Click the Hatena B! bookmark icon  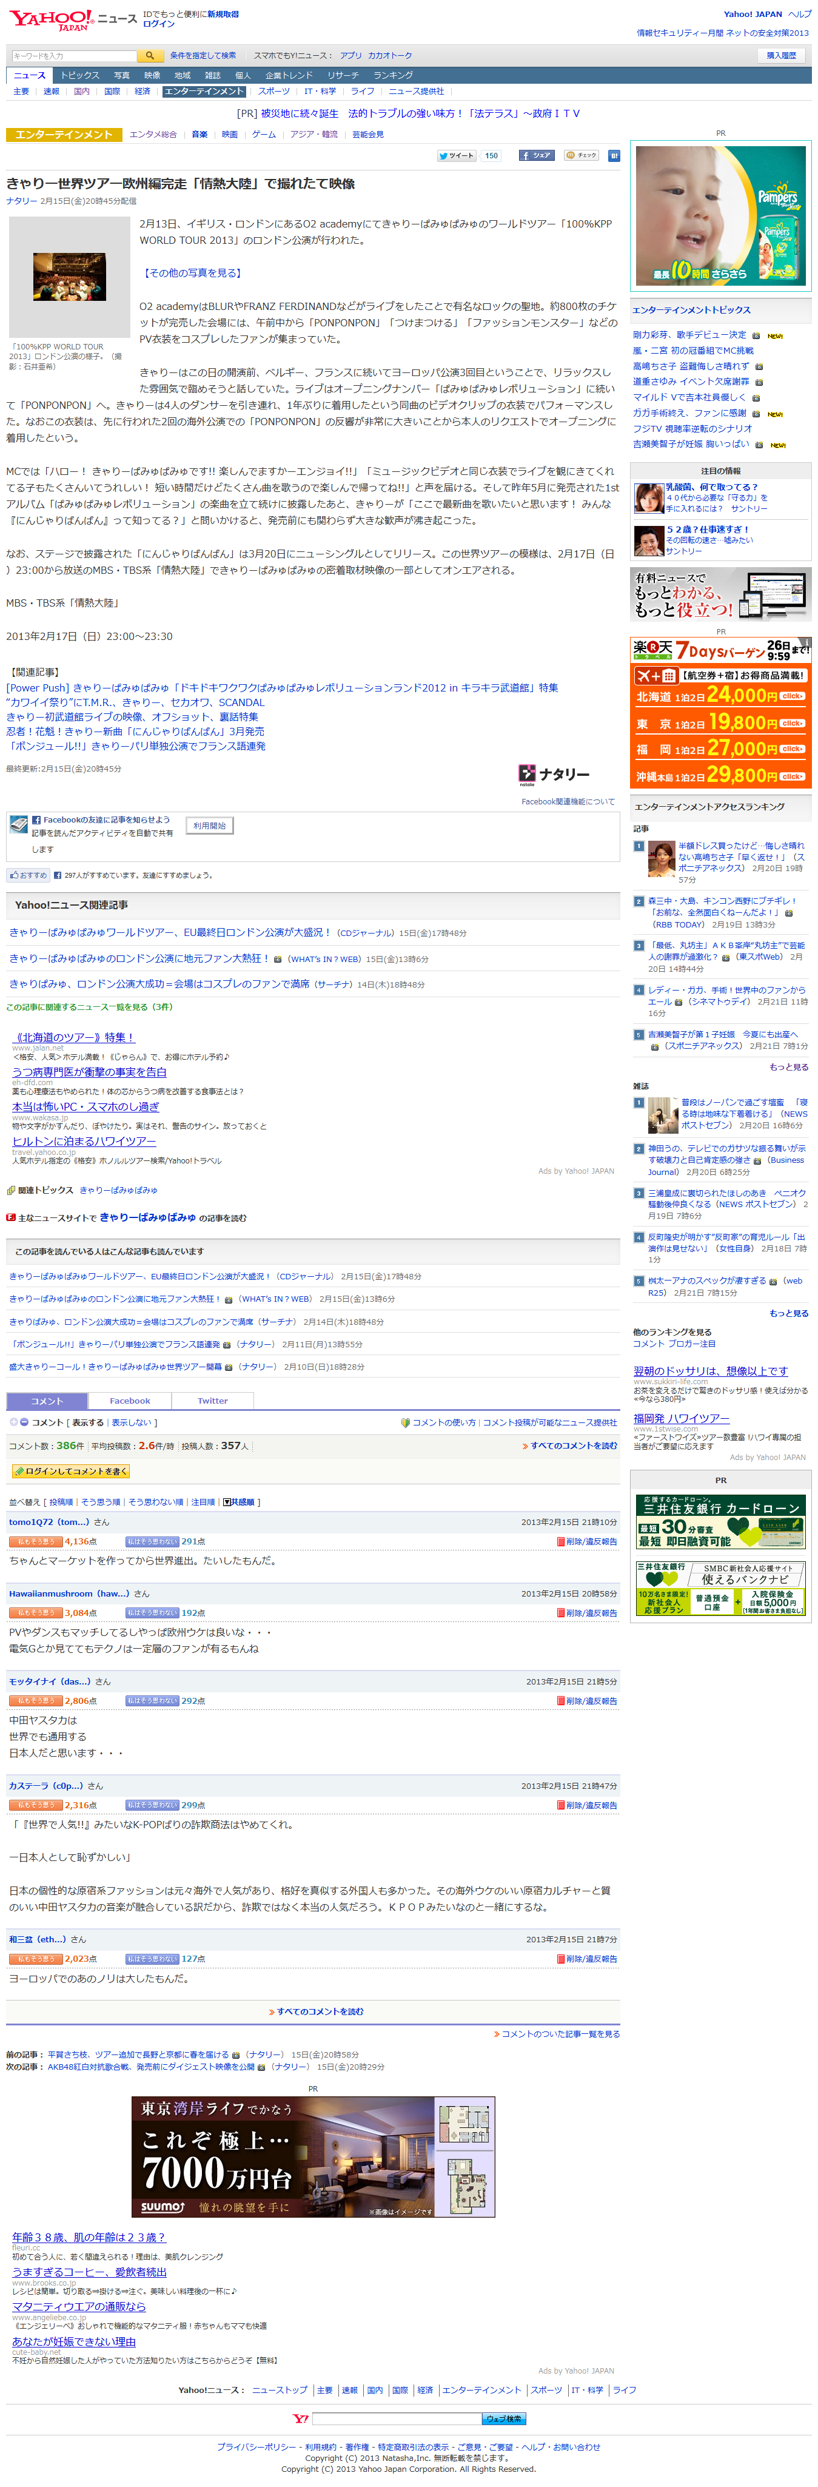pyautogui.click(x=614, y=155)
